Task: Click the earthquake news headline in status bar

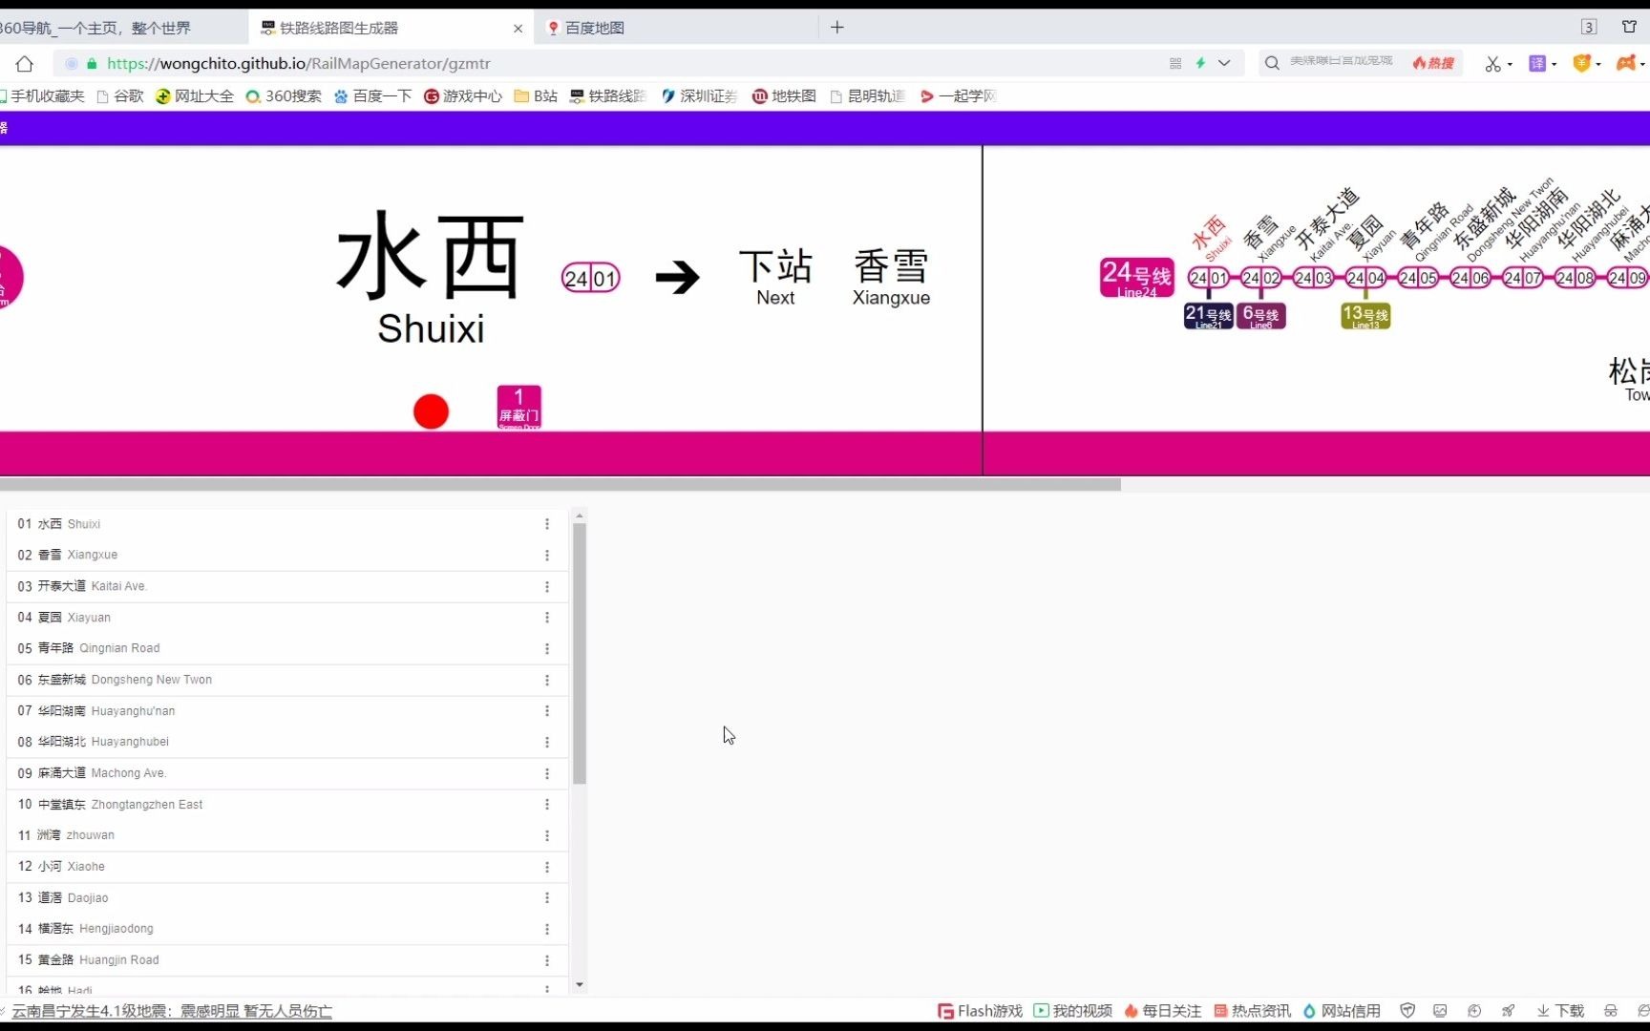Action: [172, 1011]
